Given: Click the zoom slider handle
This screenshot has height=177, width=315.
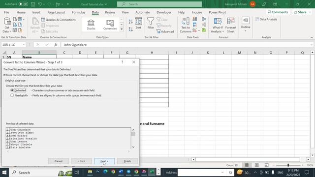Looking at the screenshot, I should [x=288, y=165].
